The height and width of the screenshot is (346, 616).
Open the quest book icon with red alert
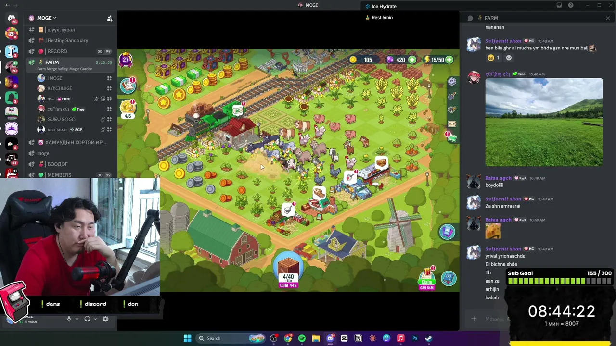[128, 85]
